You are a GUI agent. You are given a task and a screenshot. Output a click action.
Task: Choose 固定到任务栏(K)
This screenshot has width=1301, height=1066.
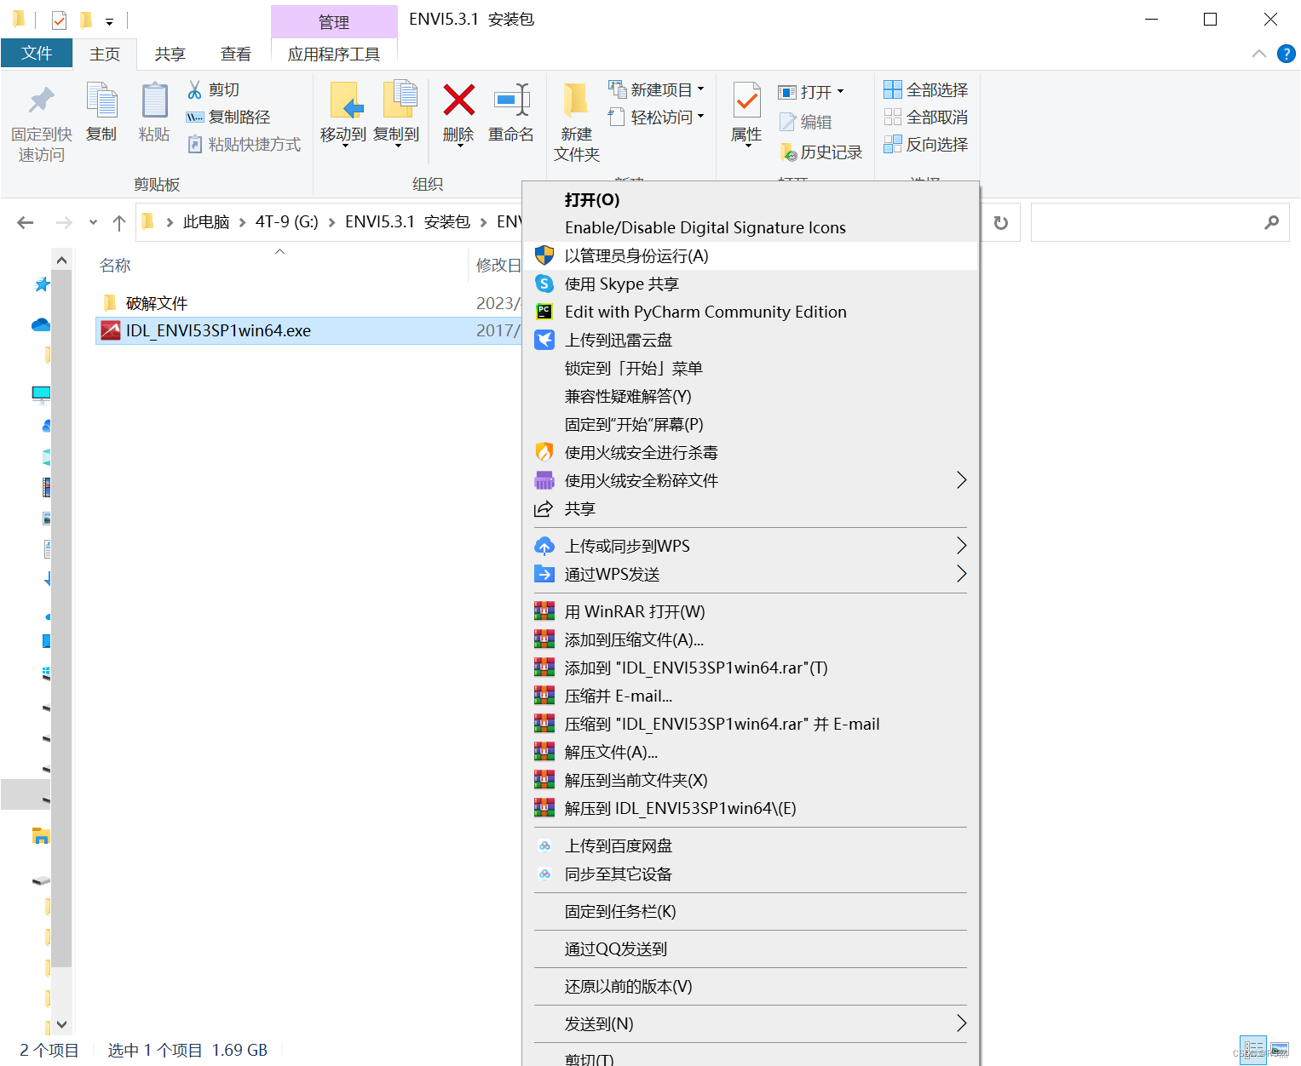tap(751, 911)
